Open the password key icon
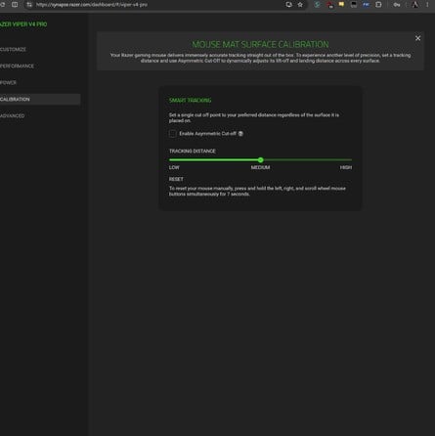 (x=397, y=5)
